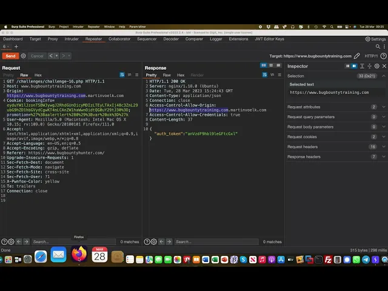
Task: Open the Intruder menu in the menu bar
Action: pos(78,27)
